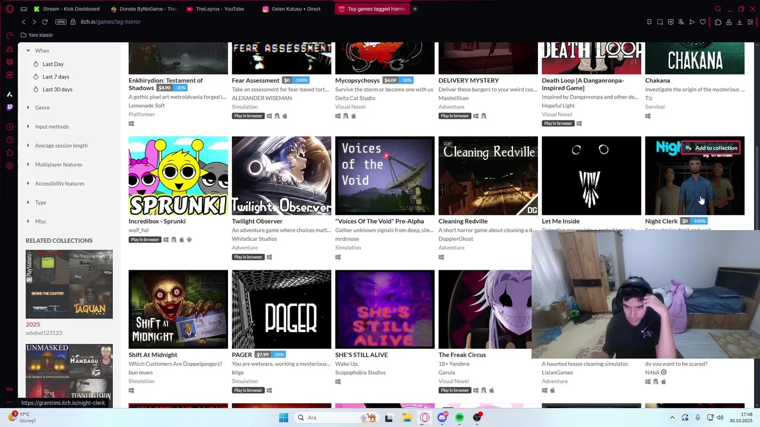Open the Shift At Midnight thumbnail

tap(178, 310)
